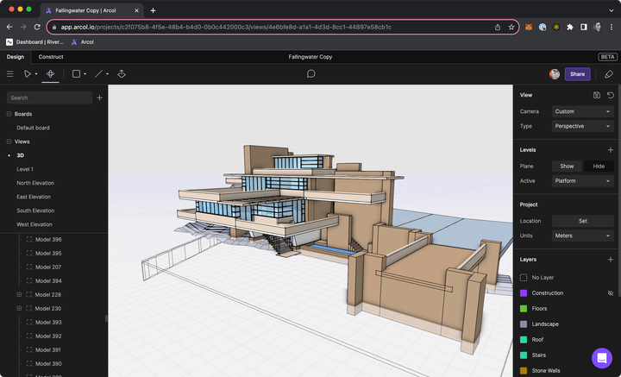This screenshot has width=621, height=377.
Task: Open the West Elevation view
Action: click(34, 224)
